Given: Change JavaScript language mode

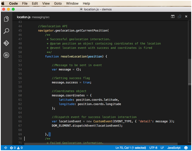Looking at the screenshot, I should tap(174, 148).
